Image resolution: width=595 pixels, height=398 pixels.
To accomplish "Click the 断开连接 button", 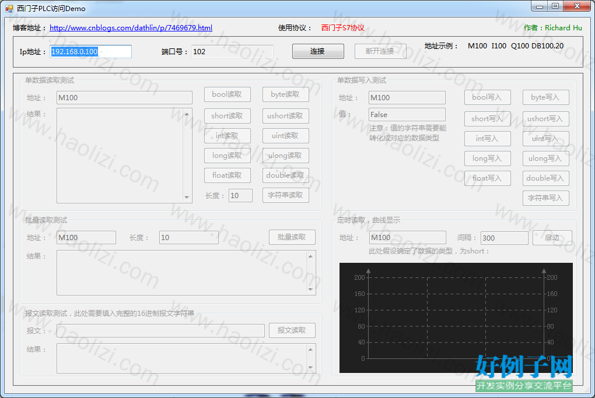I will tap(380, 51).
